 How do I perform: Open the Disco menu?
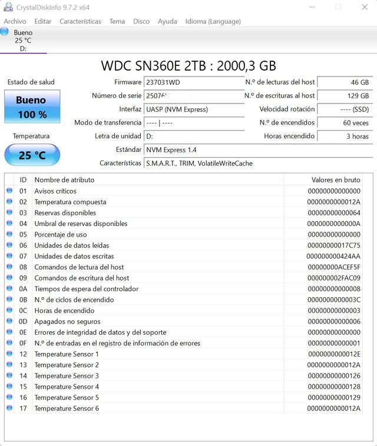point(141,21)
